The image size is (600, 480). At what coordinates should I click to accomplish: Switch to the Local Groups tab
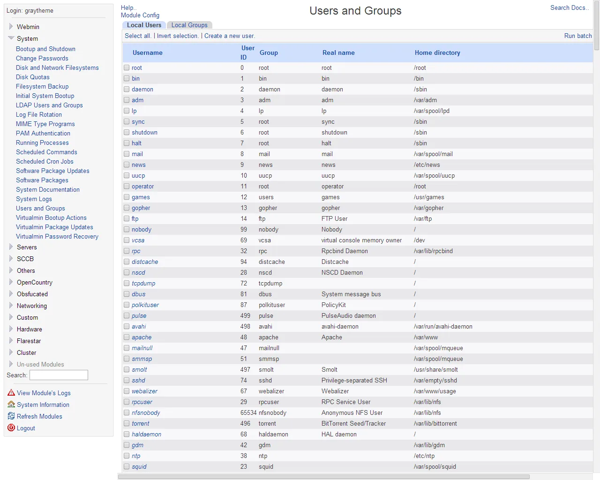[189, 25]
